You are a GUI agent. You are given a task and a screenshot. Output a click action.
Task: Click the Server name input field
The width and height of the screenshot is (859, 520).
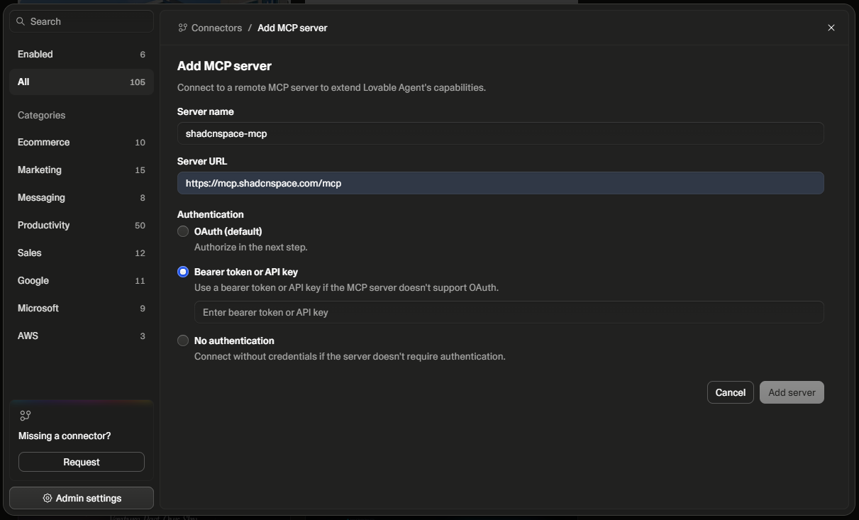[500, 133]
